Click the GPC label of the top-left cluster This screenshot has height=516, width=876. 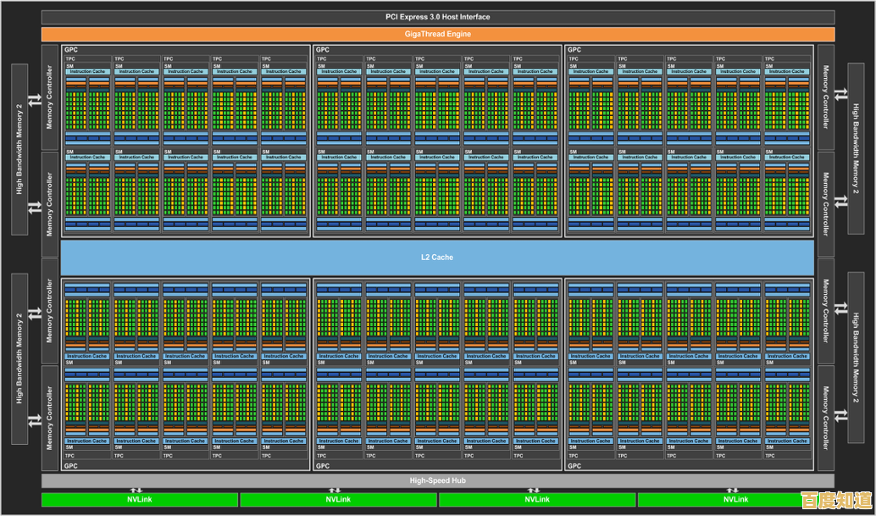coord(69,50)
